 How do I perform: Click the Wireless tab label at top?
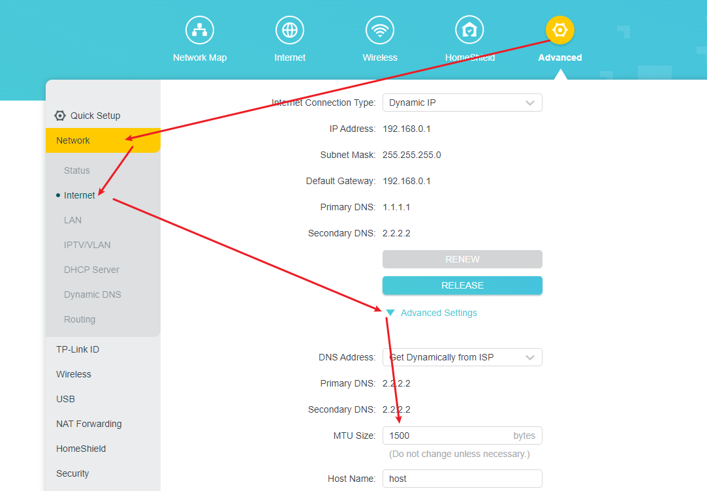click(x=380, y=57)
